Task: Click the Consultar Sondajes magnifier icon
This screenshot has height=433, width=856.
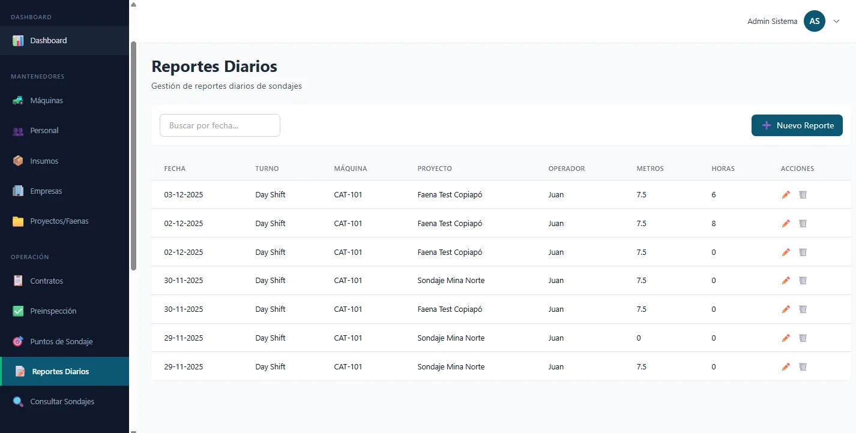Action: coord(18,401)
